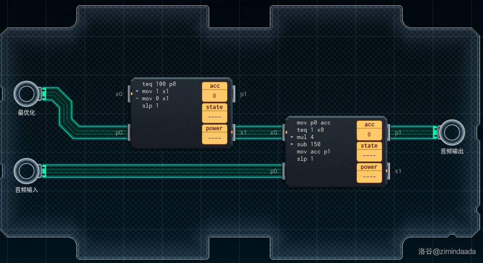
Task: Select the 音频输入 connector jack
Action: [26, 170]
